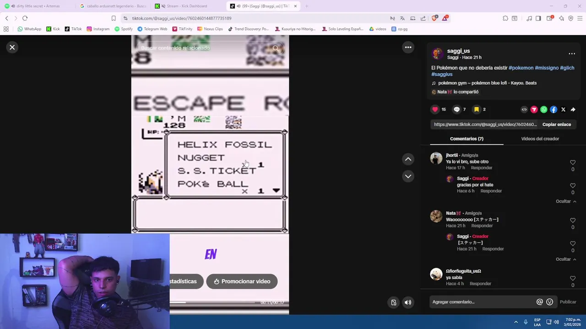Open post options three-dot menu

pyautogui.click(x=572, y=54)
